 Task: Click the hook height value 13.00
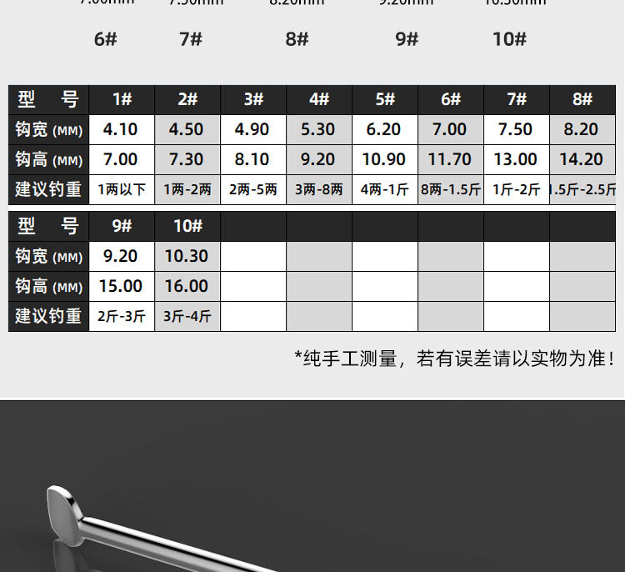click(x=516, y=159)
